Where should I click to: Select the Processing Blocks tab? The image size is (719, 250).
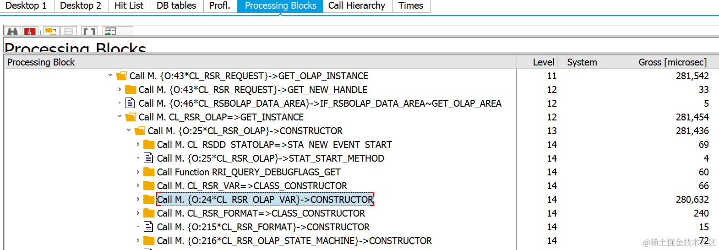tap(280, 6)
